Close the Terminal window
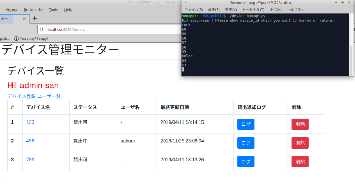 pos(349,2)
